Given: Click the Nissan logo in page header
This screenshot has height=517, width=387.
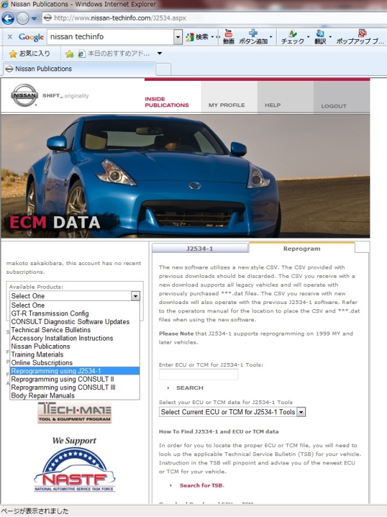Looking at the screenshot, I should pyautogui.click(x=25, y=96).
